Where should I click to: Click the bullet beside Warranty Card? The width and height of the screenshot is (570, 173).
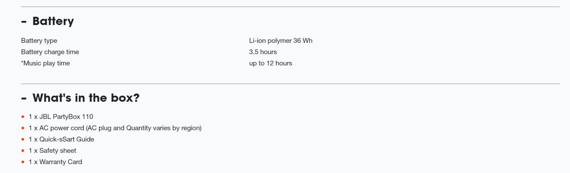[23, 162]
